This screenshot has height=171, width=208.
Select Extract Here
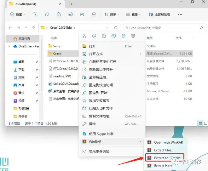coord(165,166)
